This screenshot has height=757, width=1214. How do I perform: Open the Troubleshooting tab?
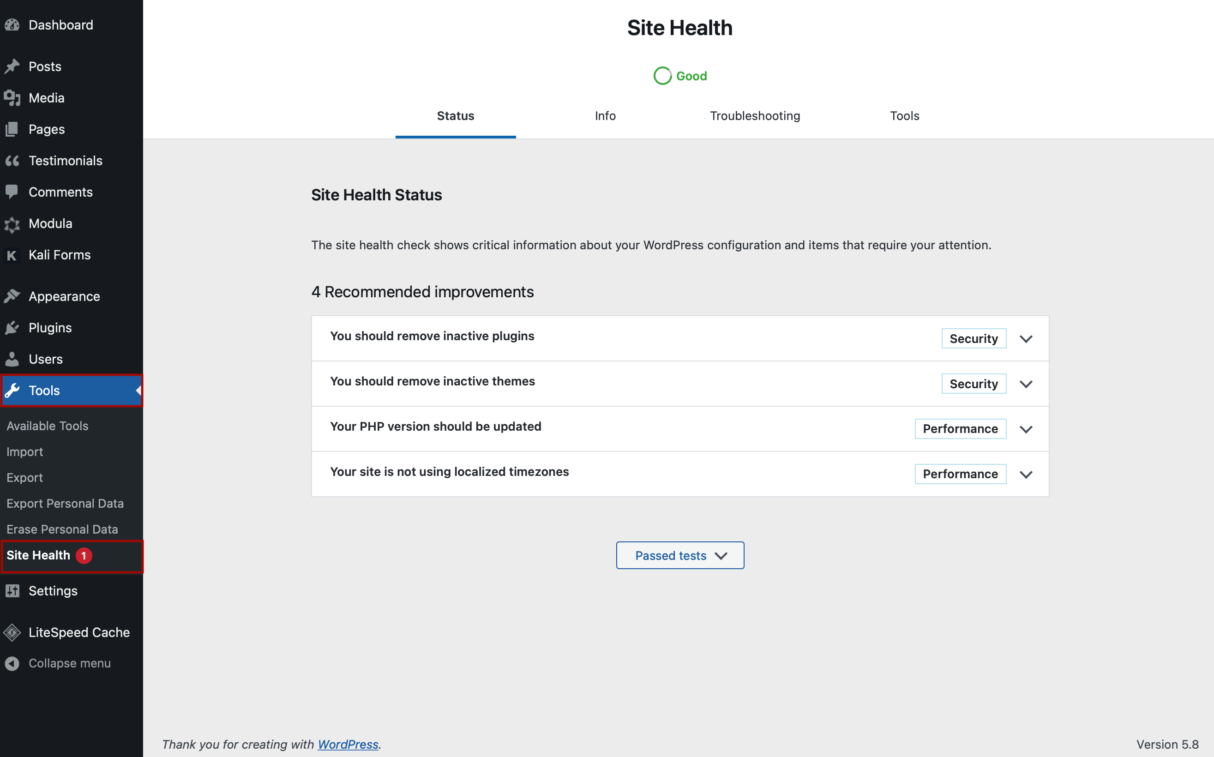pyautogui.click(x=755, y=116)
